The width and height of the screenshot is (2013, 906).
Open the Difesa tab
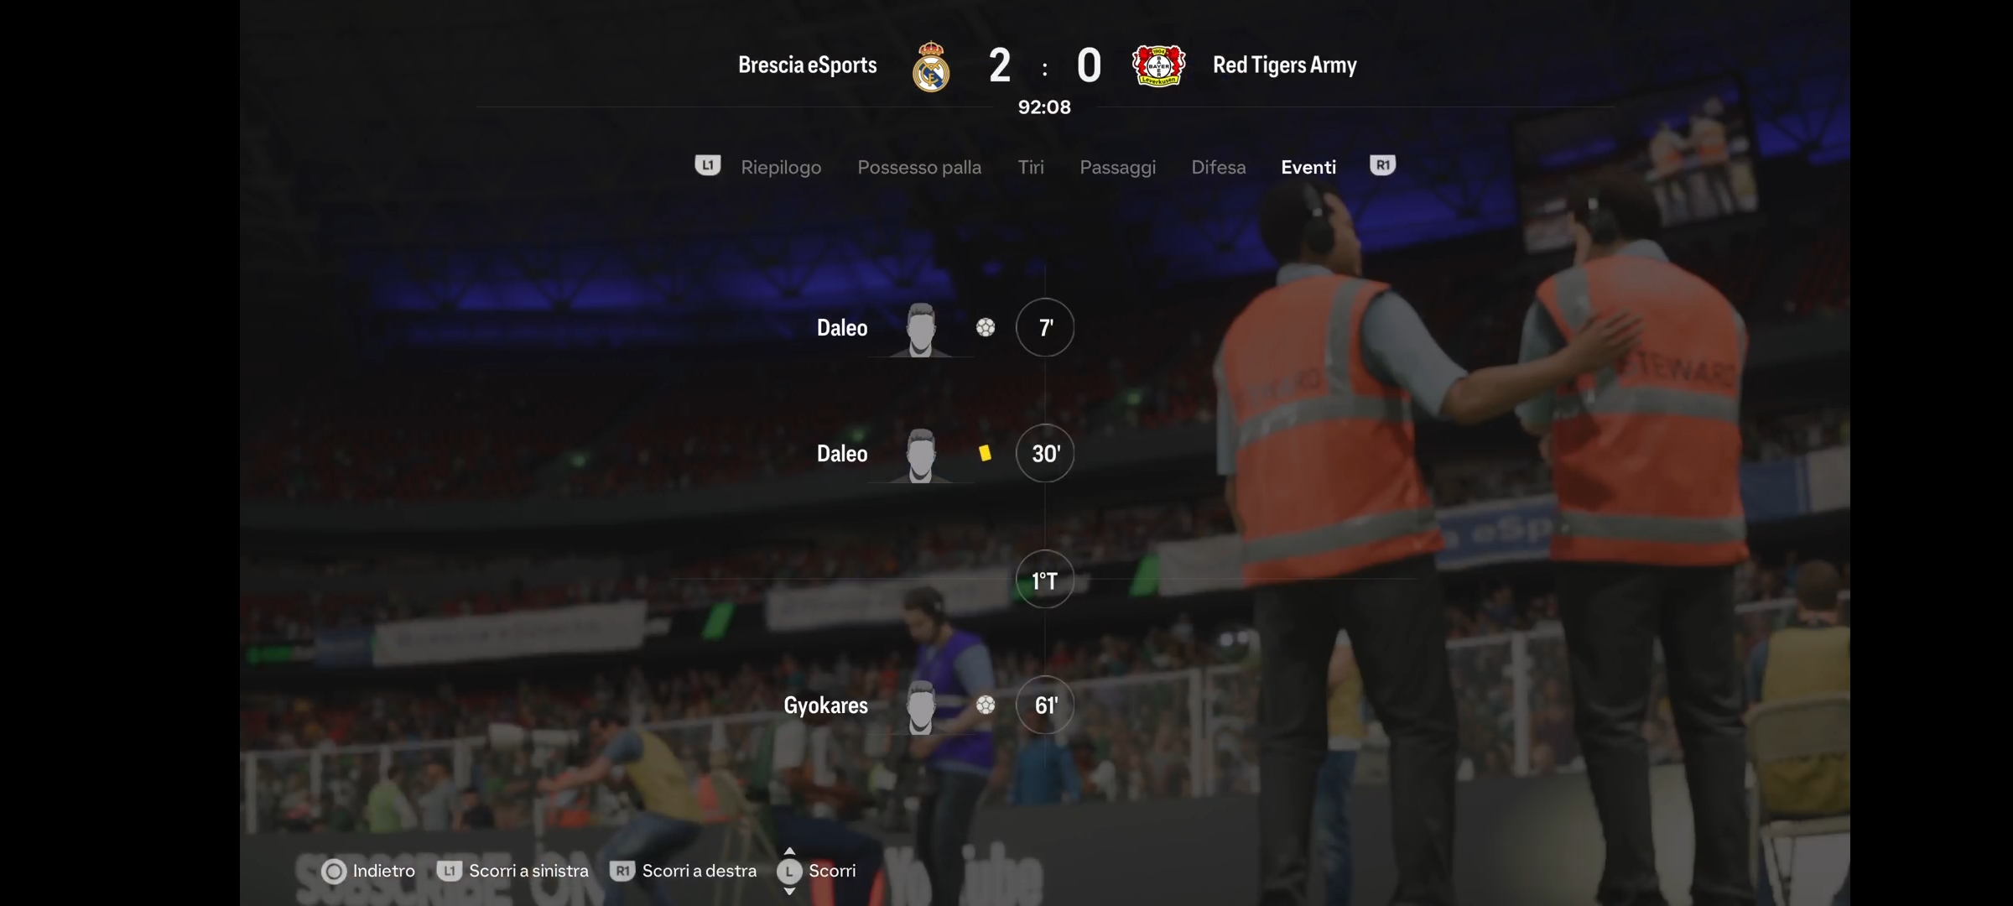tap(1219, 167)
